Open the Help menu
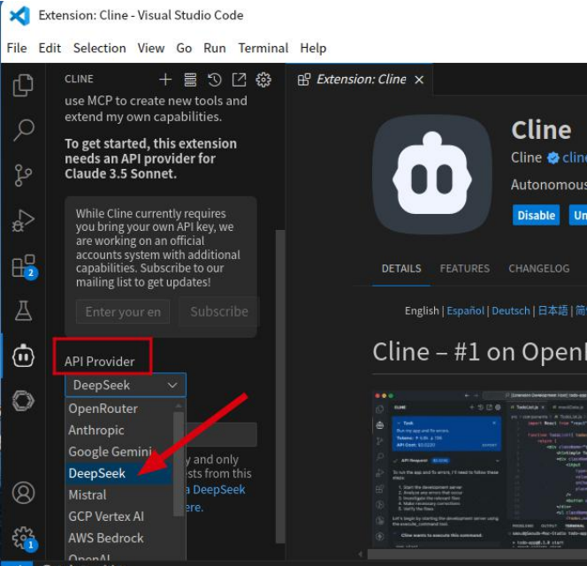The image size is (587, 566). point(313,48)
